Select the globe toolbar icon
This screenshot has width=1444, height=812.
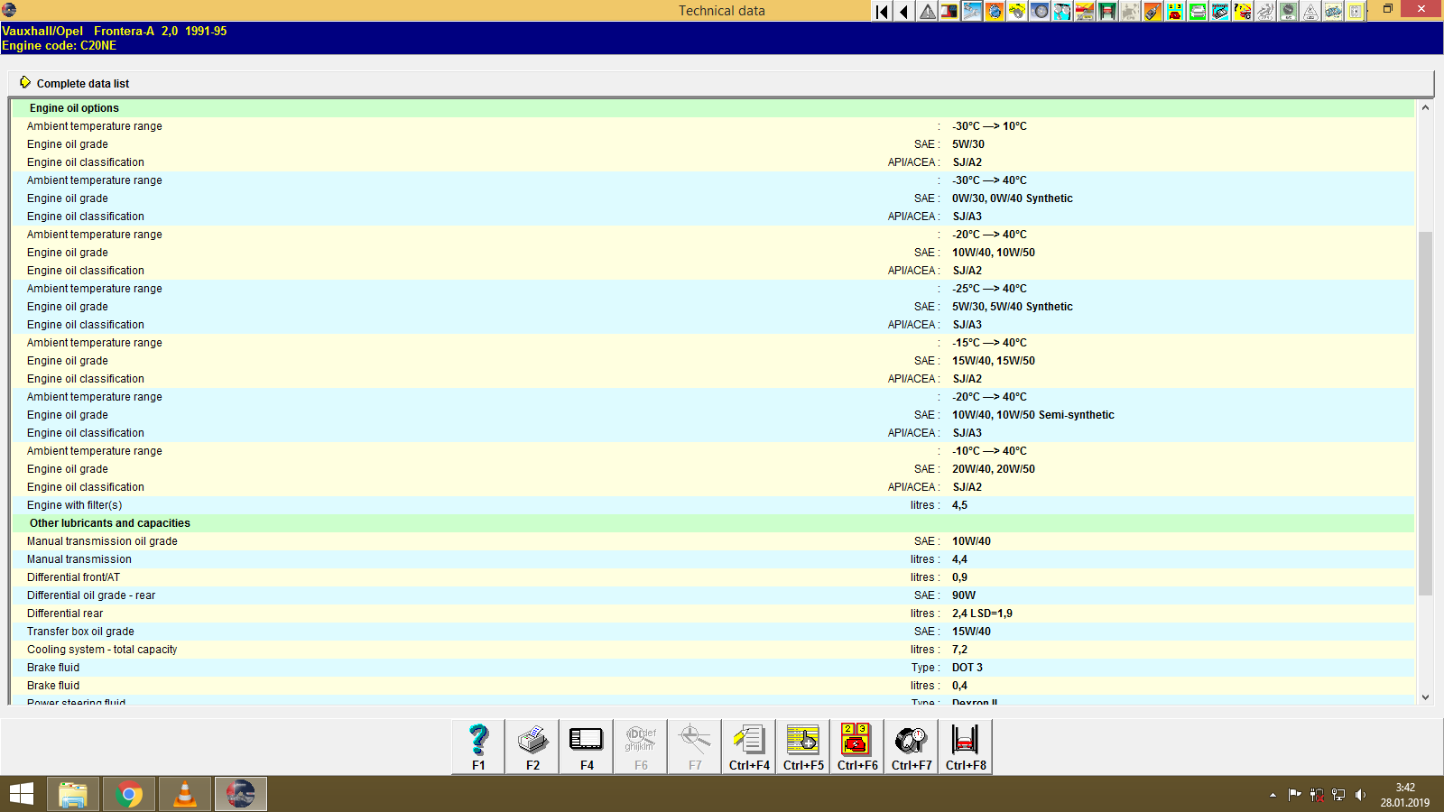click(993, 12)
